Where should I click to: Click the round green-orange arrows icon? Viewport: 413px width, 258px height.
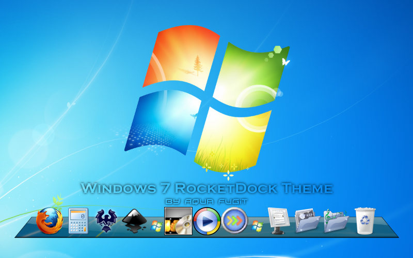coord(234,221)
